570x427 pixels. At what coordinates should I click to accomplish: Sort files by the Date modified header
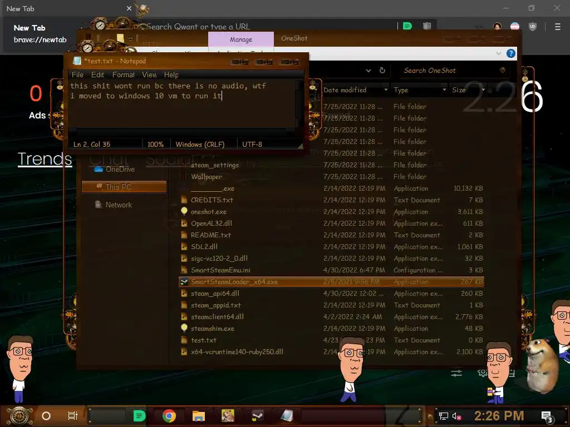coord(345,90)
